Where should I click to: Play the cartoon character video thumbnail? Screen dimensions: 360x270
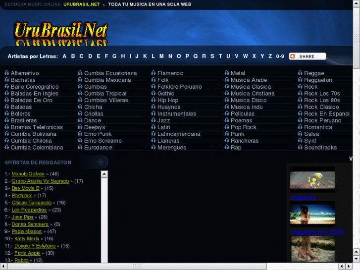pos(312,180)
